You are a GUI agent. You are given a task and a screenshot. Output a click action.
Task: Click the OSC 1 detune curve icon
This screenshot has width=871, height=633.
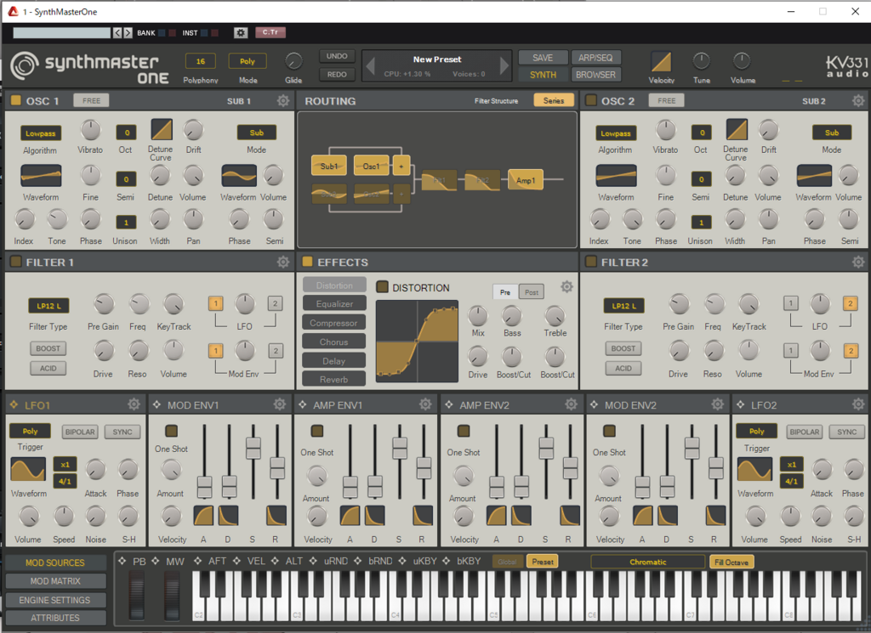[162, 130]
